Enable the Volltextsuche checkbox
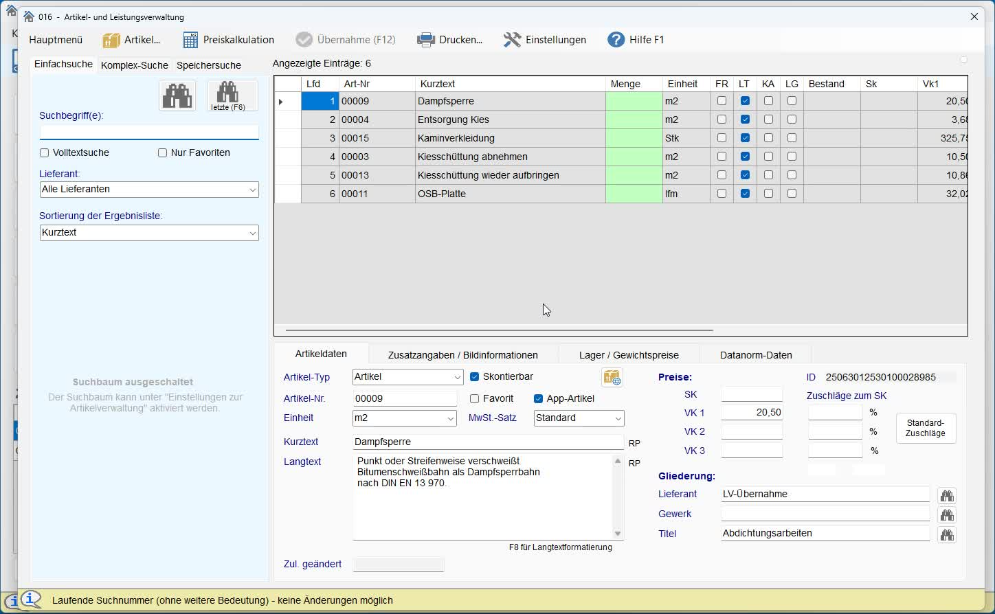Viewport: 995px width, 614px height. (45, 153)
